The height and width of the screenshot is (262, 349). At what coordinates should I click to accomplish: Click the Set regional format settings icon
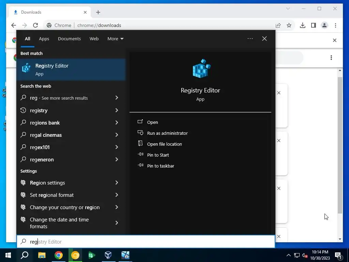click(x=23, y=195)
